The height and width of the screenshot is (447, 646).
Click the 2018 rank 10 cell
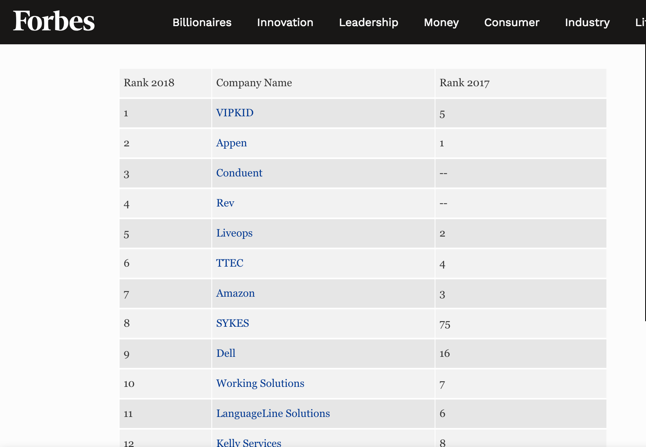point(165,384)
